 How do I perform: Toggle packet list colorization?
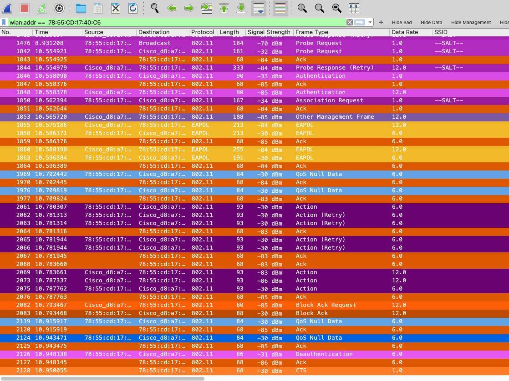click(x=280, y=8)
